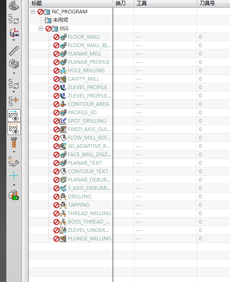The height and width of the screenshot is (282, 230).
Task: Collapse the 0SS program group
Action: click(x=41, y=29)
